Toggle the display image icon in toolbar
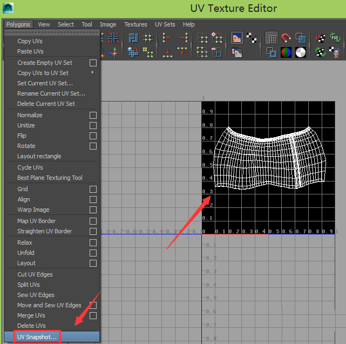 [x=236, y=38]
